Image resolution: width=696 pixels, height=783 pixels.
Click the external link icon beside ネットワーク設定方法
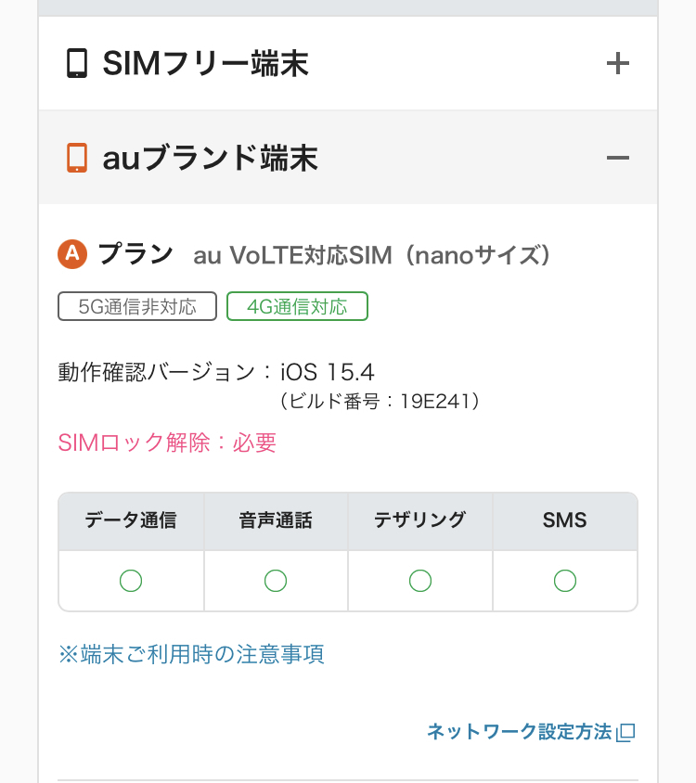626,733
